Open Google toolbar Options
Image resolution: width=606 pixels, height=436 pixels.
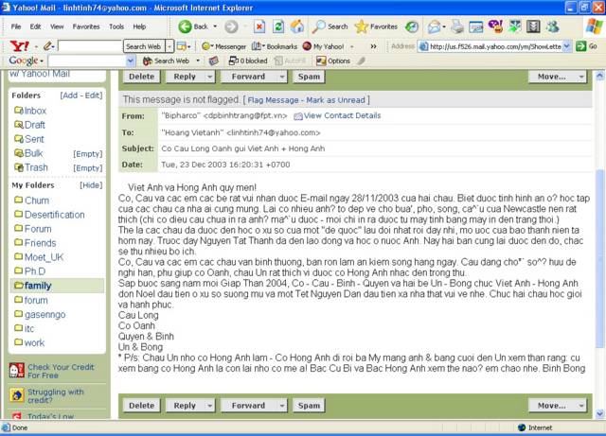point(332,61)
